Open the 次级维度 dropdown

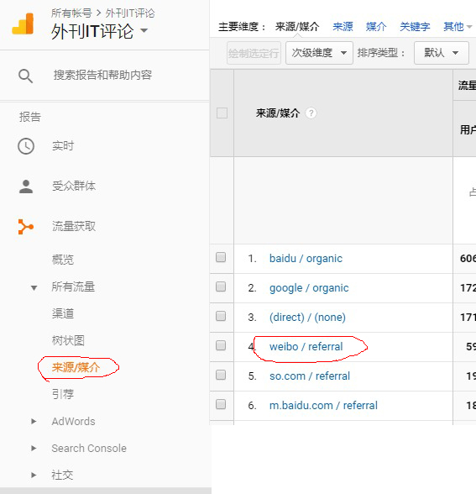point(319,53)
